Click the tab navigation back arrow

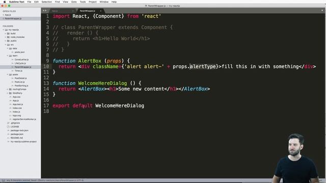coord(43,11)
